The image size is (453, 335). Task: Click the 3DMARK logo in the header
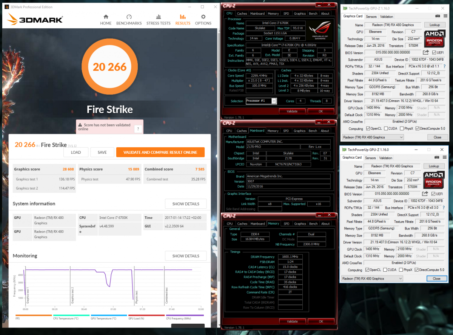(35, 20)
